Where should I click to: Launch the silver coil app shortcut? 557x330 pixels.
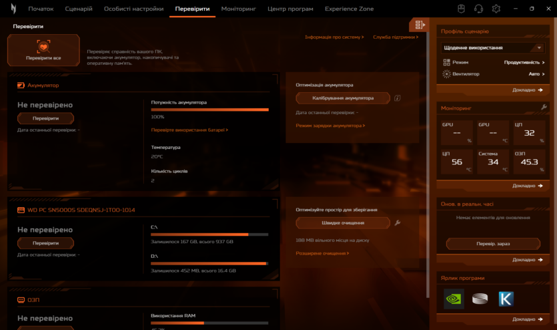(480, 299)
